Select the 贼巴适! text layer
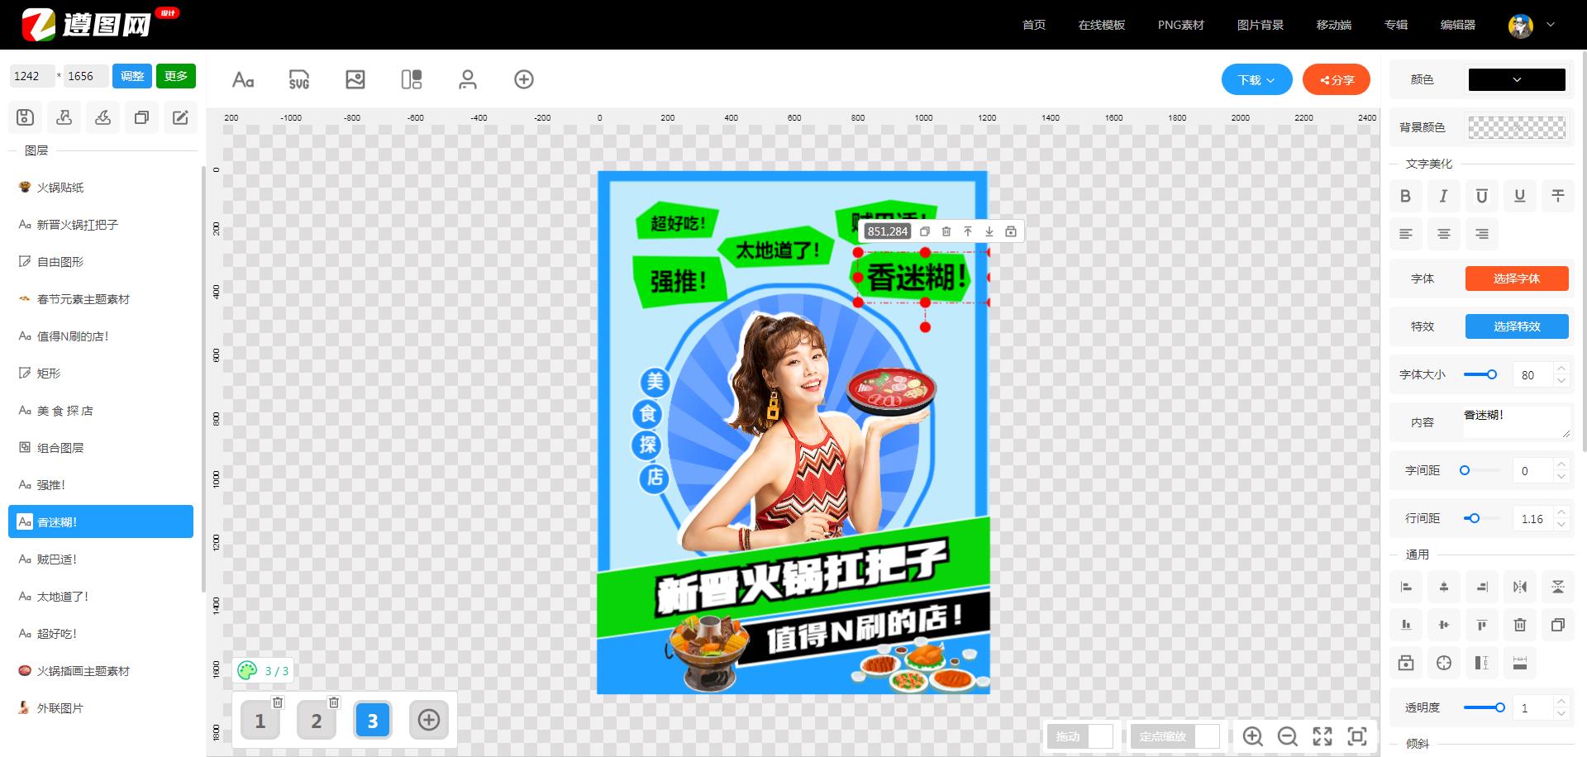Viewport: 1587px width, 757px height. click(x=56, y=559)
